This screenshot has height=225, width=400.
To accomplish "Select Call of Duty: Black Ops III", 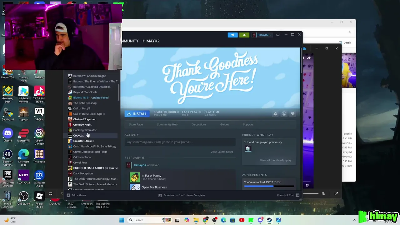I will coord(89,114).
